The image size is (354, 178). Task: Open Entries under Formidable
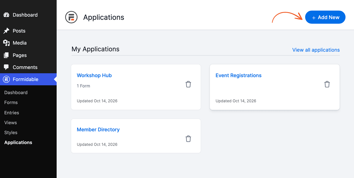coord(12,113)
